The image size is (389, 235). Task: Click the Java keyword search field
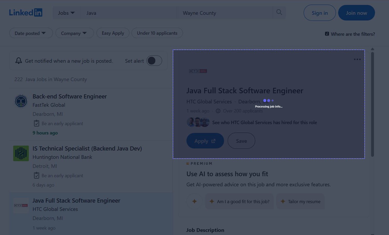pyautogui.click(x=128, y=13)
